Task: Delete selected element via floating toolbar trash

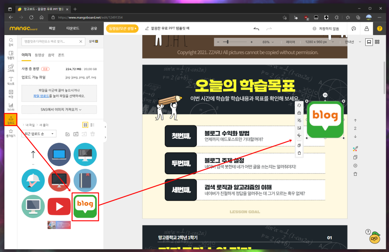Action: coord(299,153)
